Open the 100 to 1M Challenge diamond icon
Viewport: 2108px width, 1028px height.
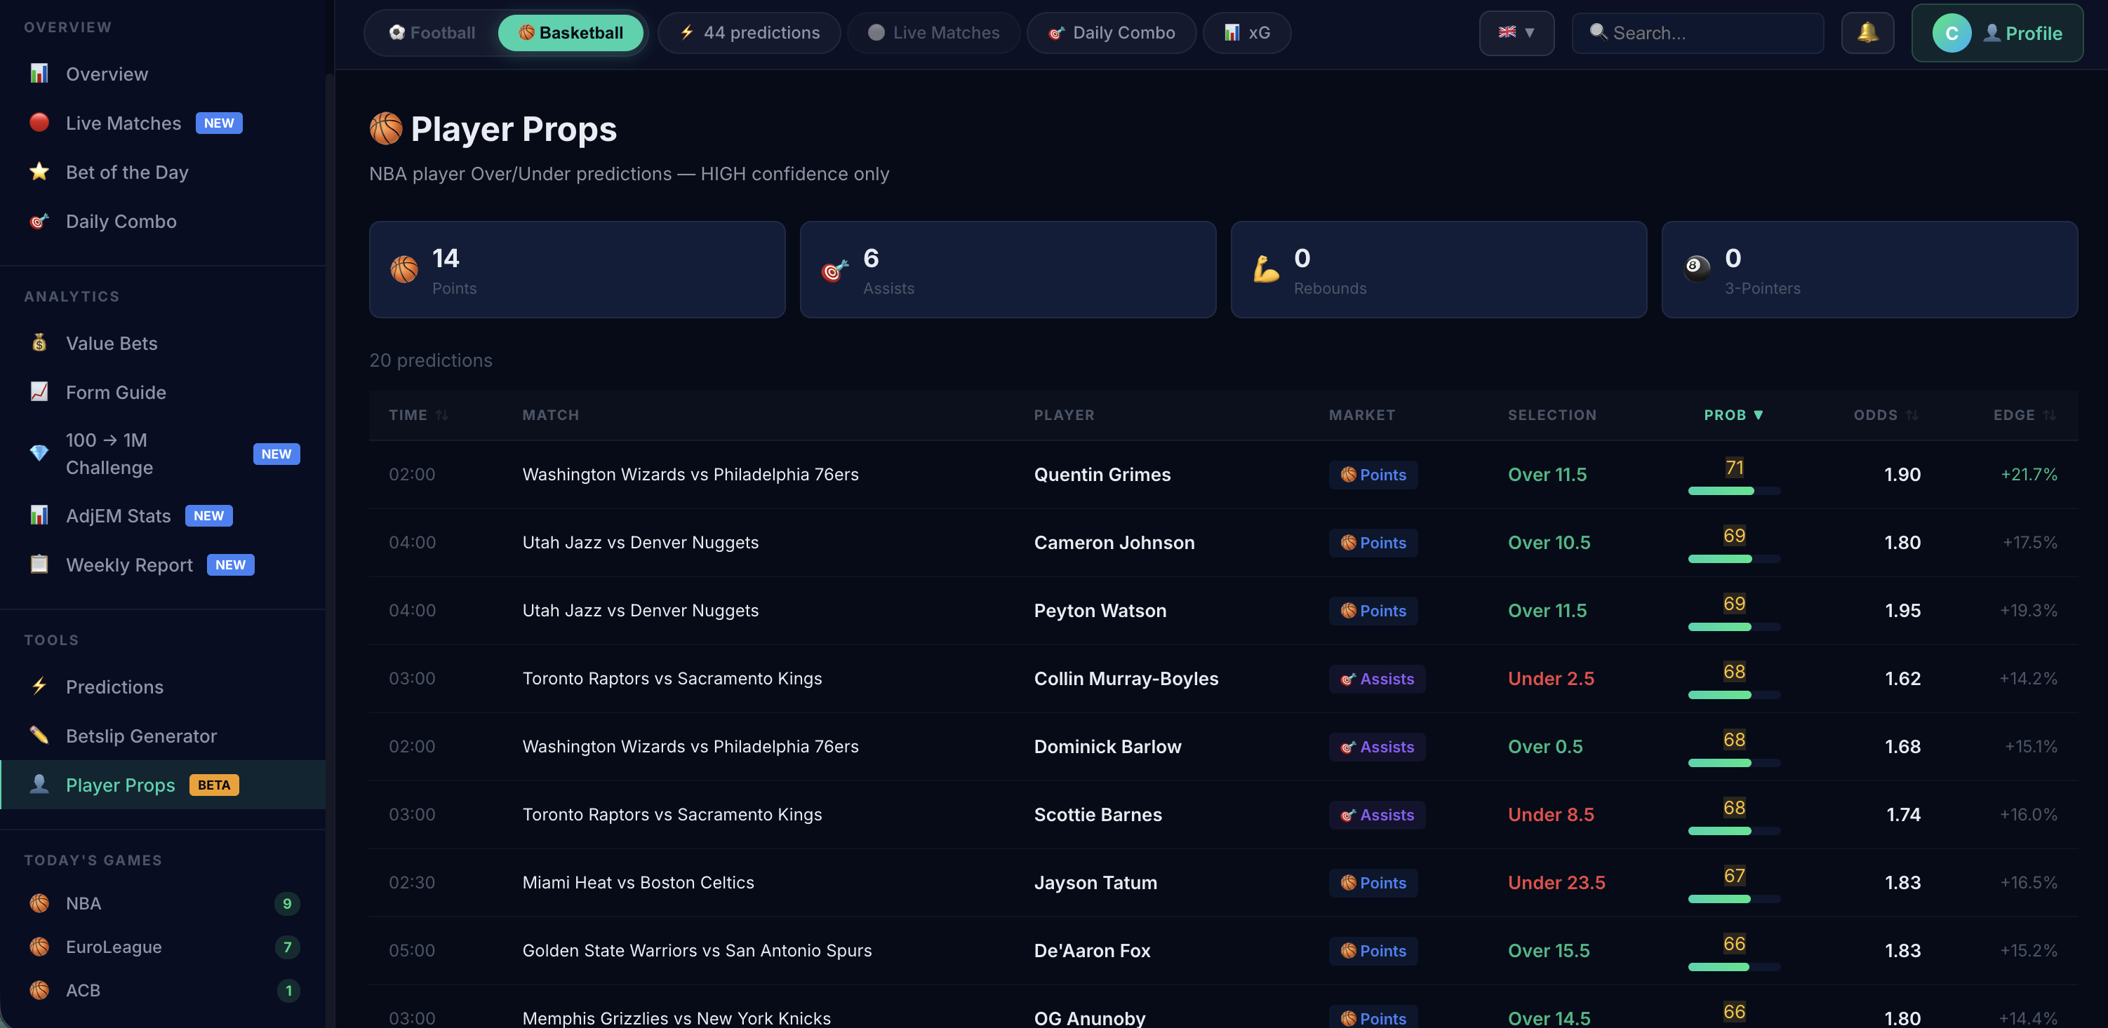[39, 453]
